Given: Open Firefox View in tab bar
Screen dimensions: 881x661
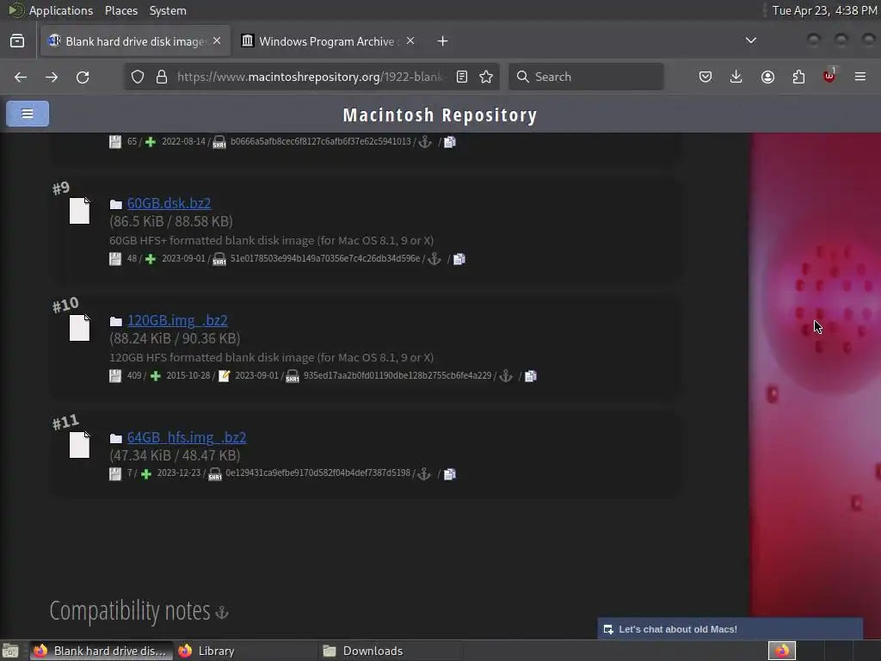Looking at the screenshot, I should (x=17, y=41).
